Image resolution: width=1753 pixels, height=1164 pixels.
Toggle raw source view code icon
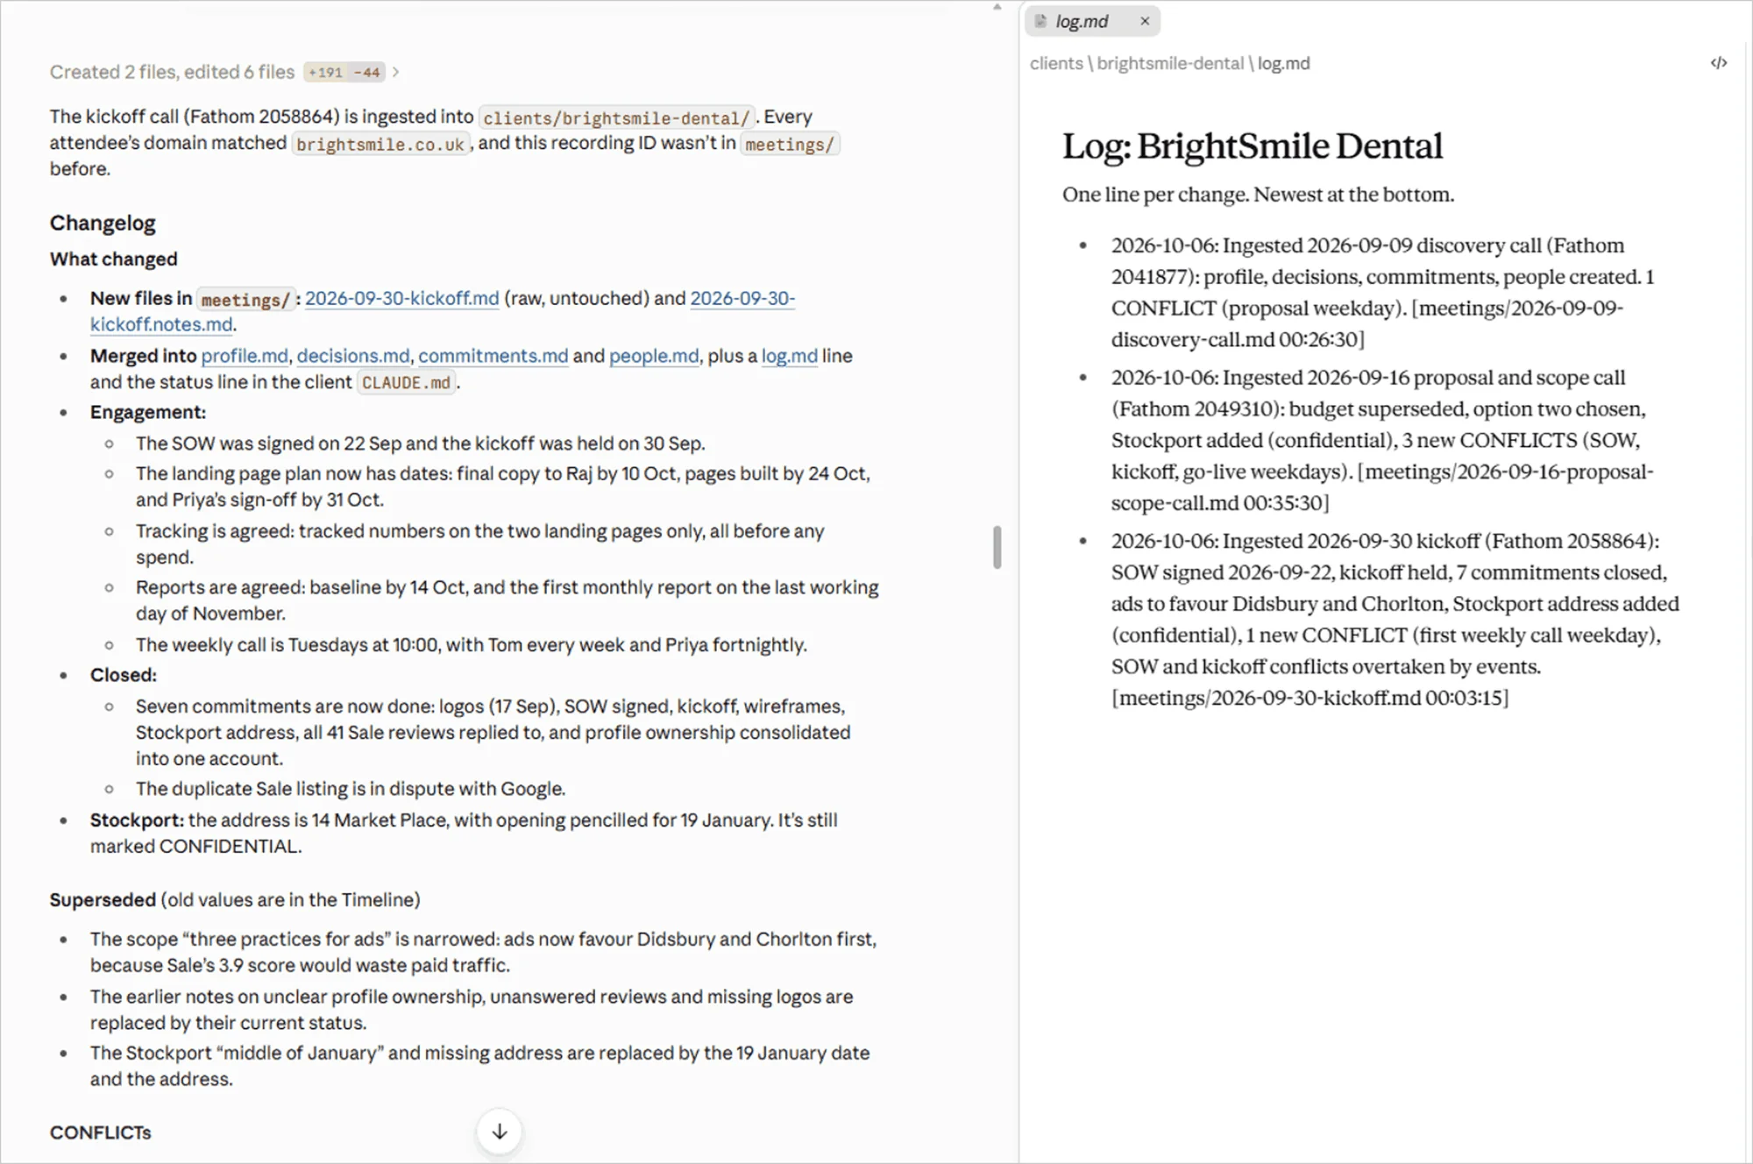coord(1718,63)
